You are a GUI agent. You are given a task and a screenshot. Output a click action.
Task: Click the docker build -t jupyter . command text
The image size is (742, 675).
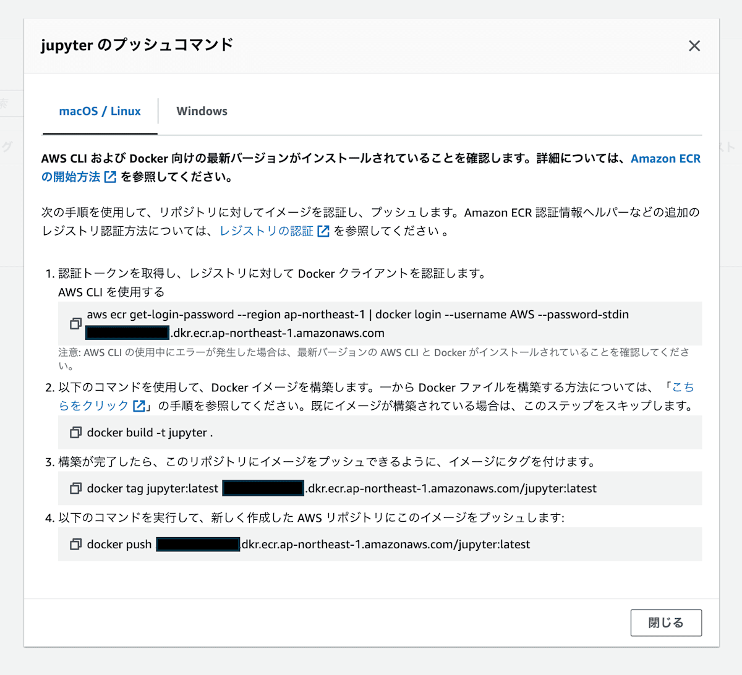pos(150,433)
